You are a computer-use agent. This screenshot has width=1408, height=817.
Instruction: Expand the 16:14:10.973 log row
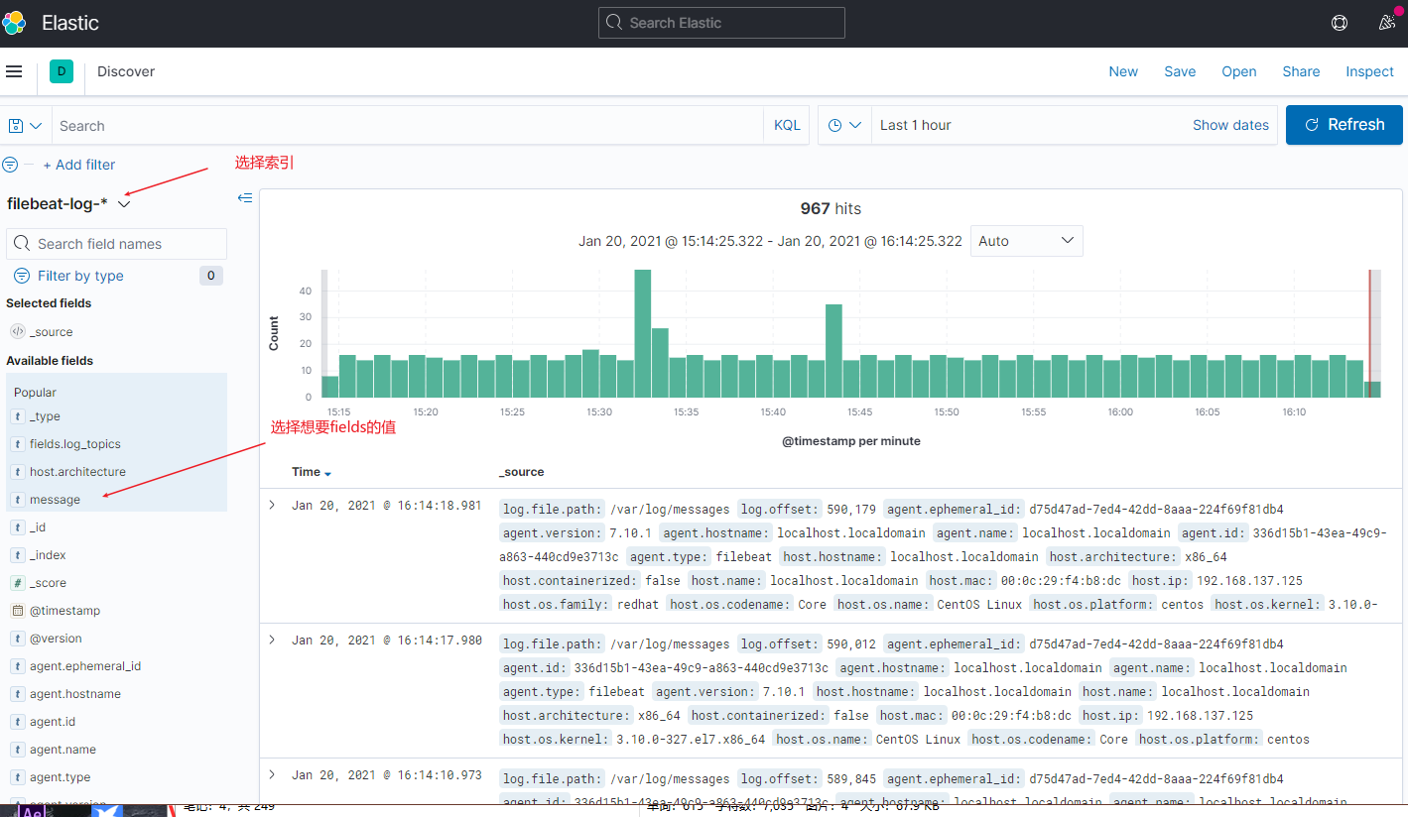coord(272,775)
